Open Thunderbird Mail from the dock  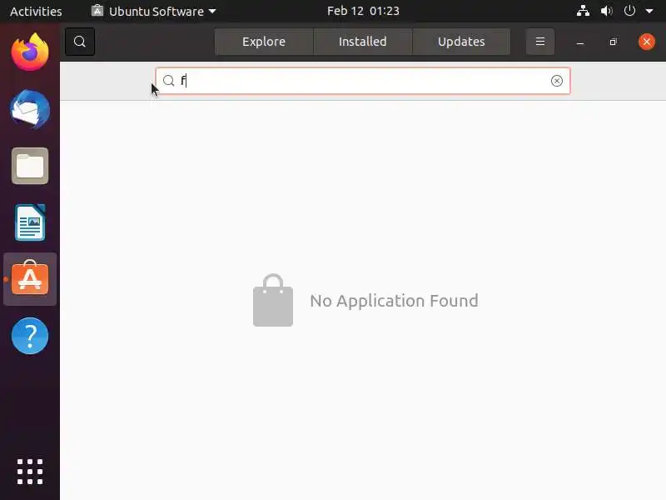click(30, 109)
